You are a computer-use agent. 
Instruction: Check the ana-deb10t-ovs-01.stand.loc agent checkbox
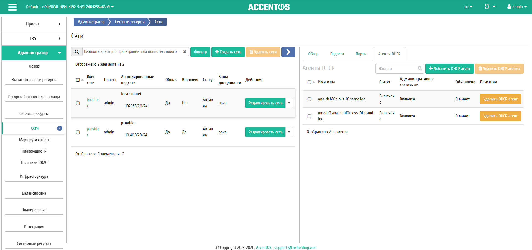309,99
